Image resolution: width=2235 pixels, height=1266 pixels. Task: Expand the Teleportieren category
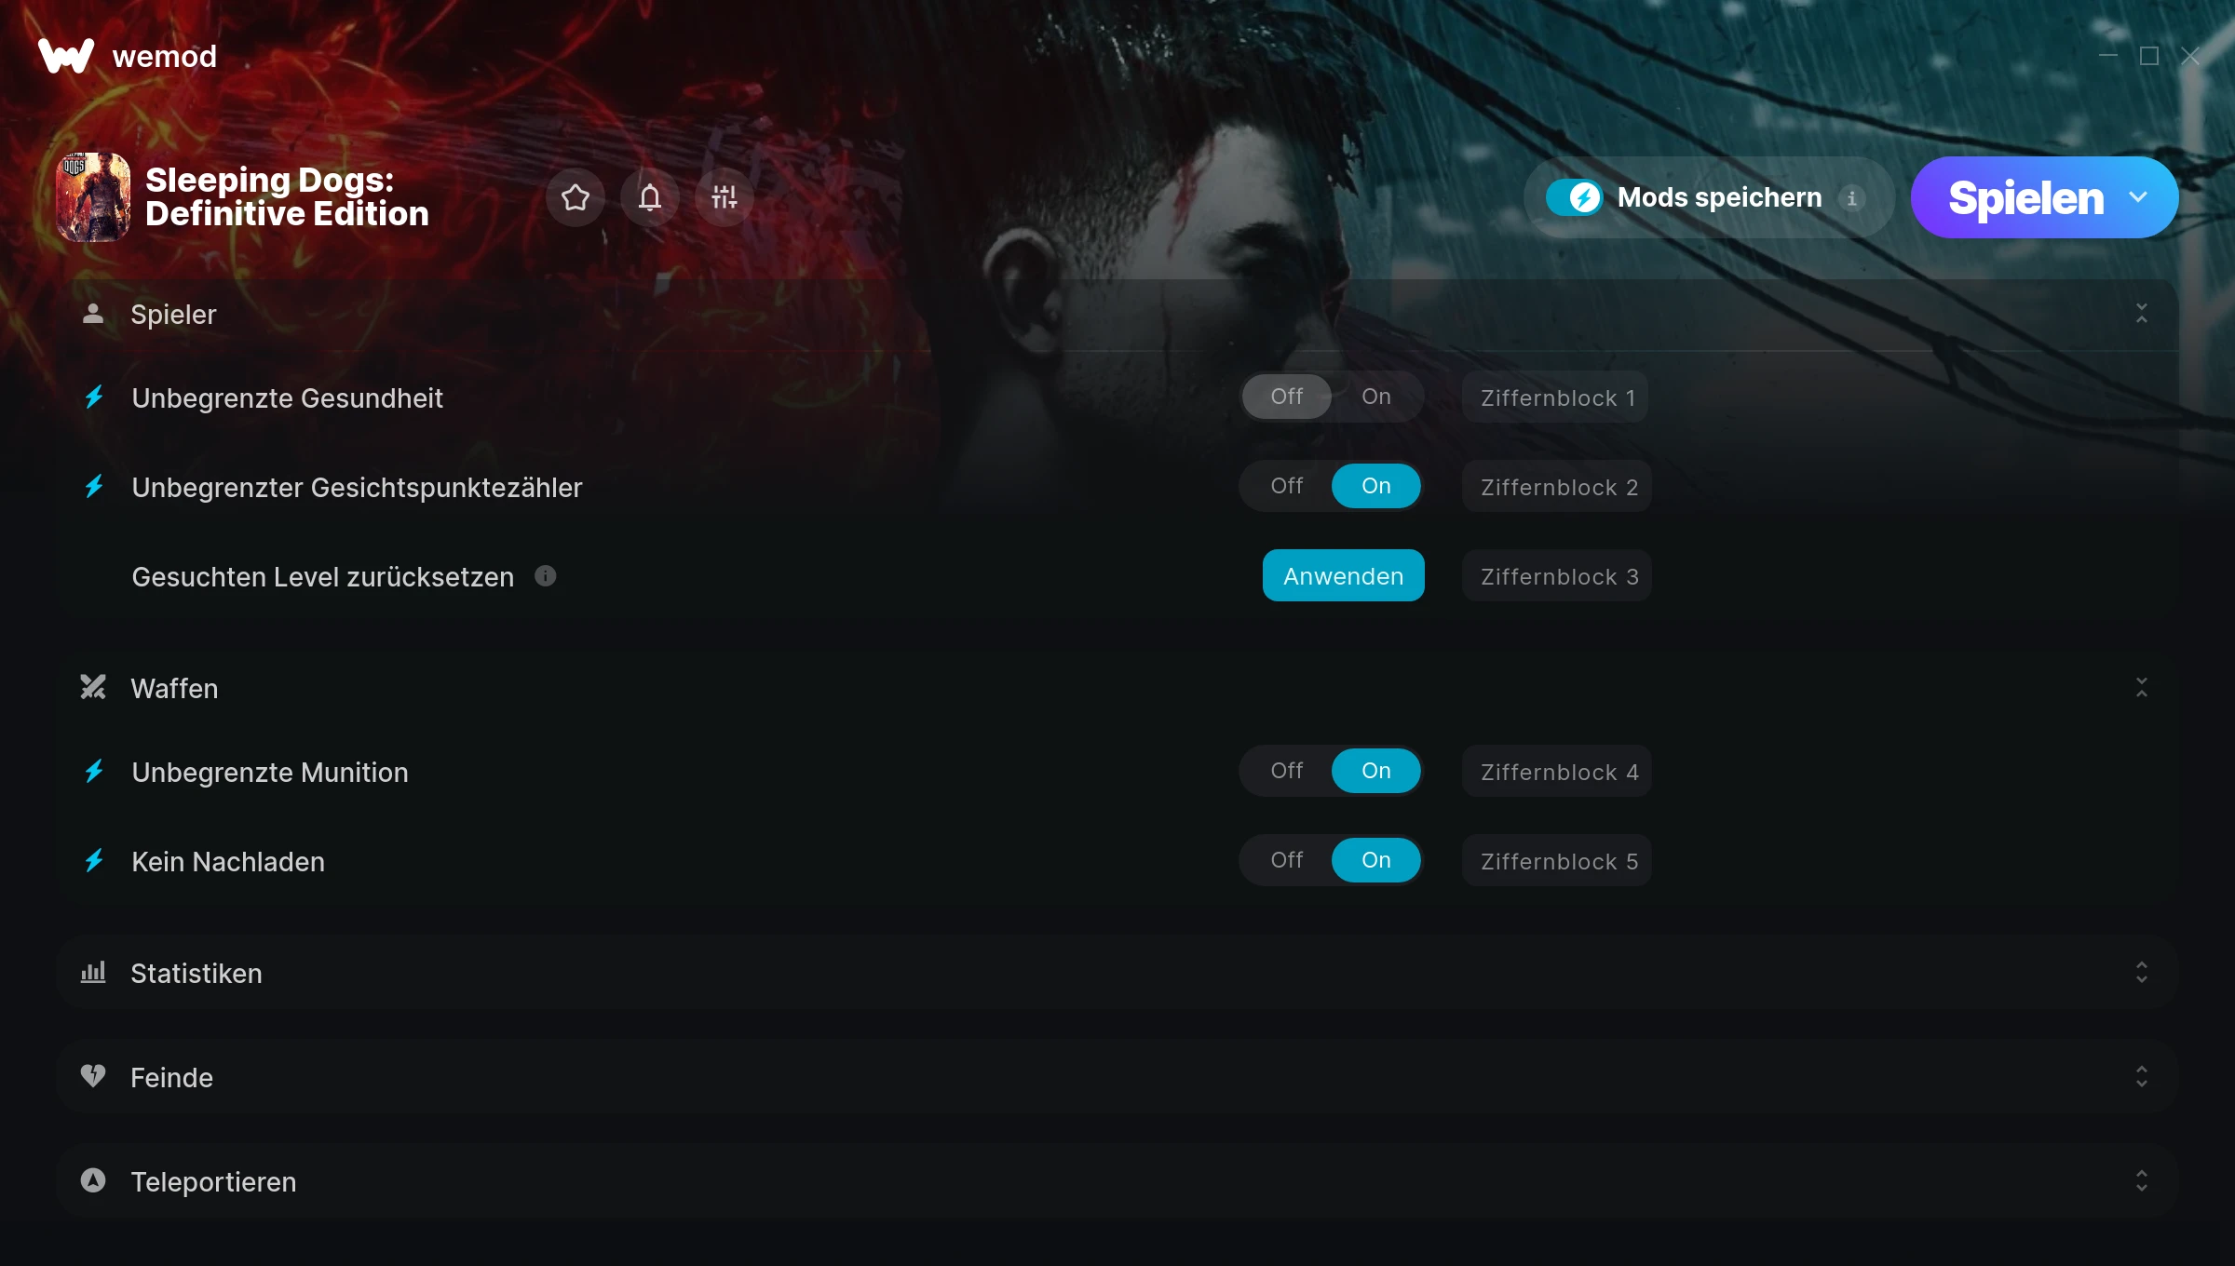(1117, 1181)
